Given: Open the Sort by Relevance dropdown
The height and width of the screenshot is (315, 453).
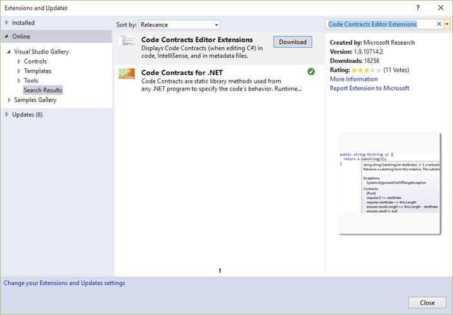Looking at the screenshot, I should click(179, 25).
